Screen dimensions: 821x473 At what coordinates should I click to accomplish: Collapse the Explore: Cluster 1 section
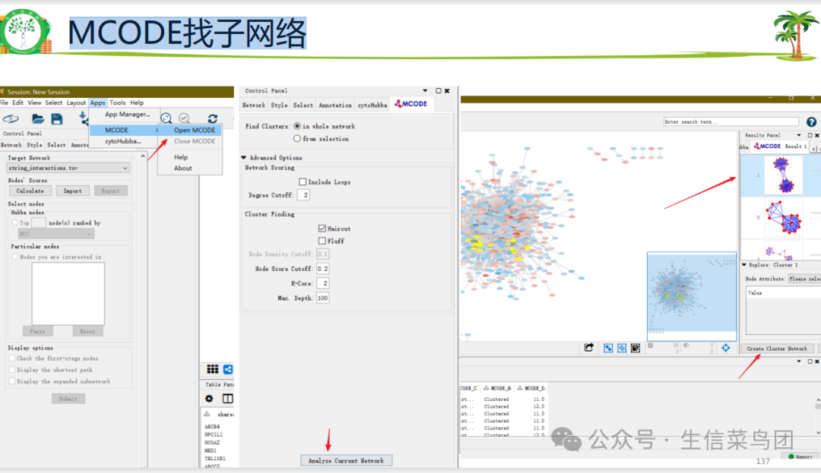(744, 265)
